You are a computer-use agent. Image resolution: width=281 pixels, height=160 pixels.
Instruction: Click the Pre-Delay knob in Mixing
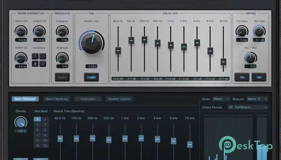(242, 31)
